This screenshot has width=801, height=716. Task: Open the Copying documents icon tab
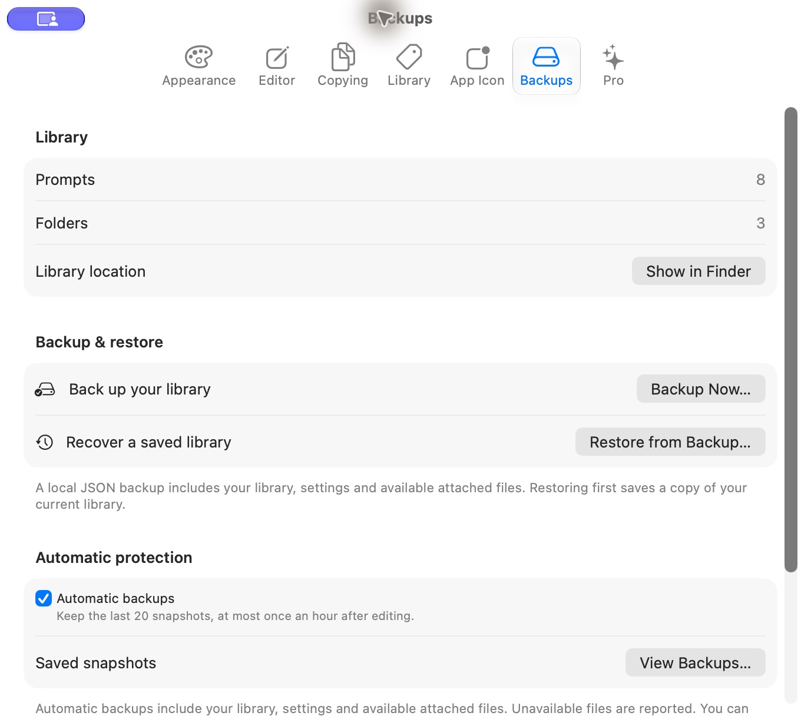[343, 57]
